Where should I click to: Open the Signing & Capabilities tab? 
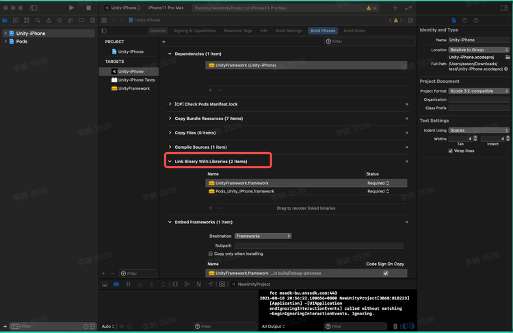tap(194, 31)
